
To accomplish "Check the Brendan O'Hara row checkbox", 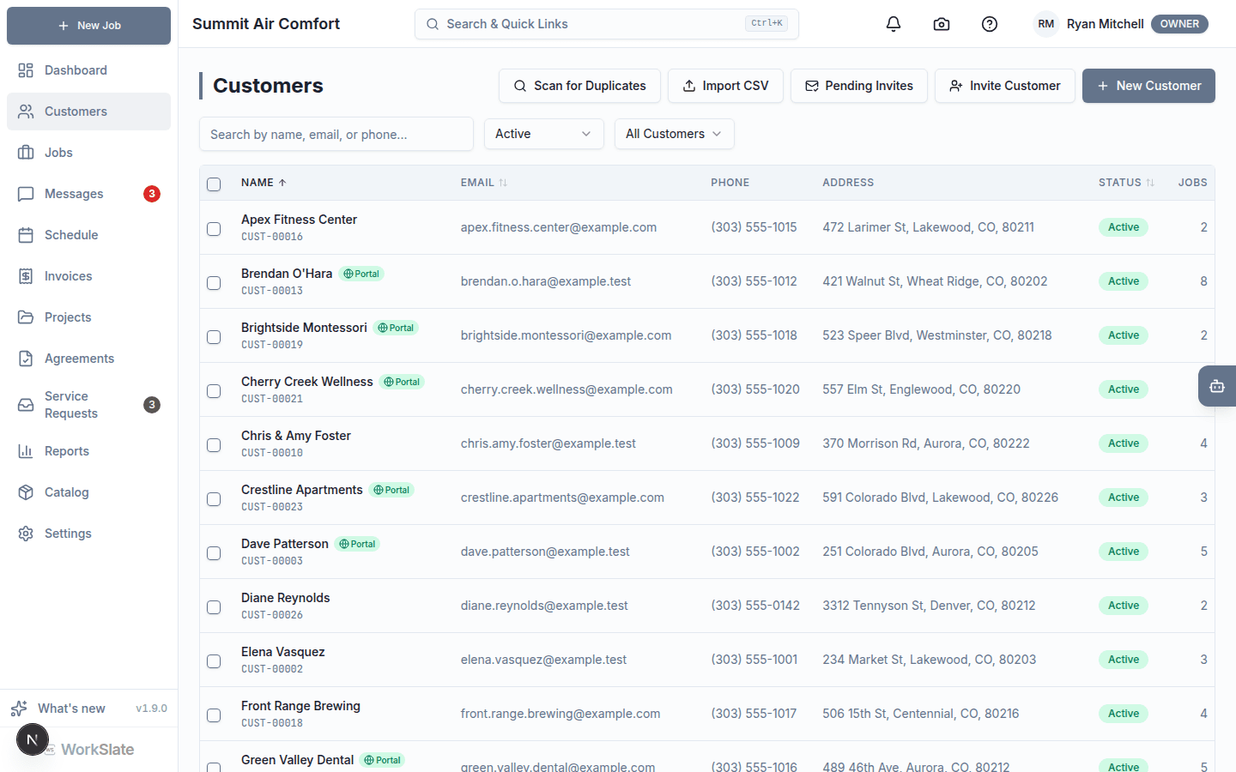I will [x=214, y=283].
